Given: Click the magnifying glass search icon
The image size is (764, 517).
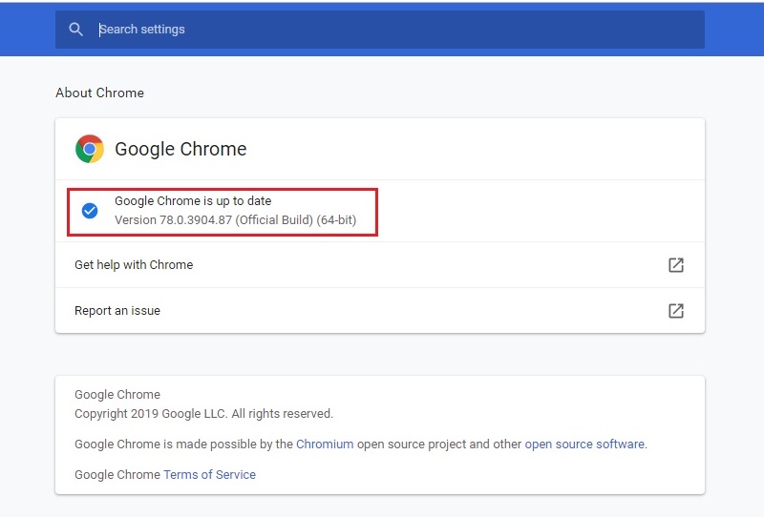Looking at the screenshot, I should pos(75,30).
